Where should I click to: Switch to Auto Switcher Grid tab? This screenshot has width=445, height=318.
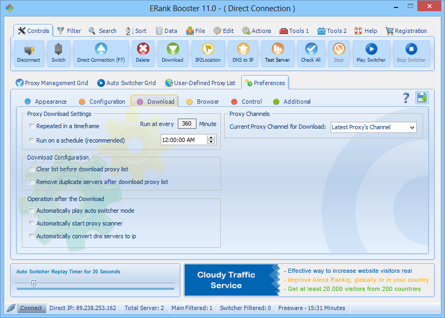[127, 83]
